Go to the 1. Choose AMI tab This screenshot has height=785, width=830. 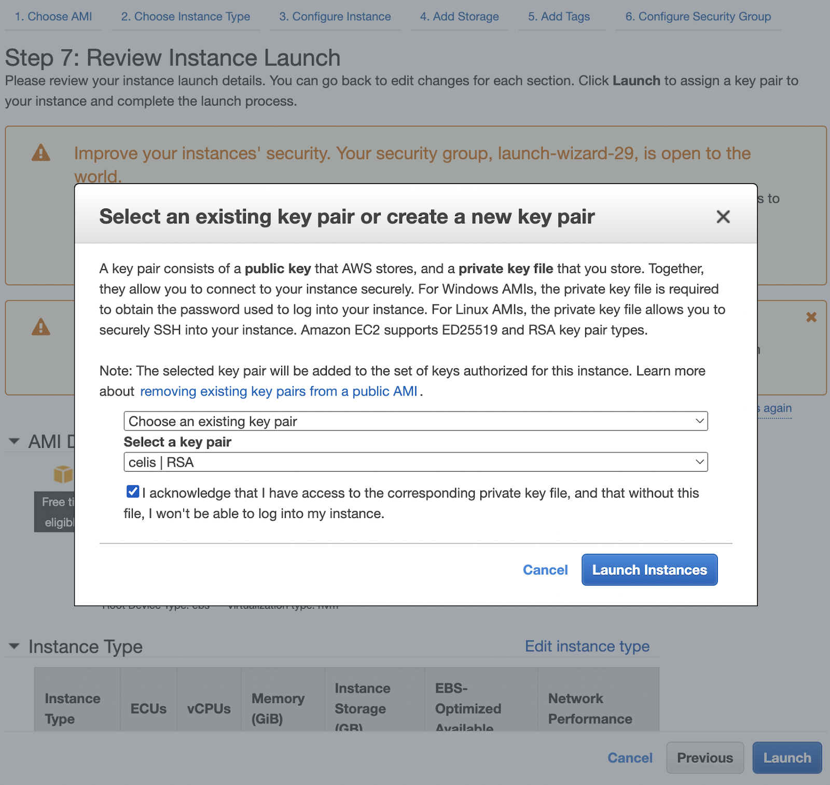(x=53, y=17)
